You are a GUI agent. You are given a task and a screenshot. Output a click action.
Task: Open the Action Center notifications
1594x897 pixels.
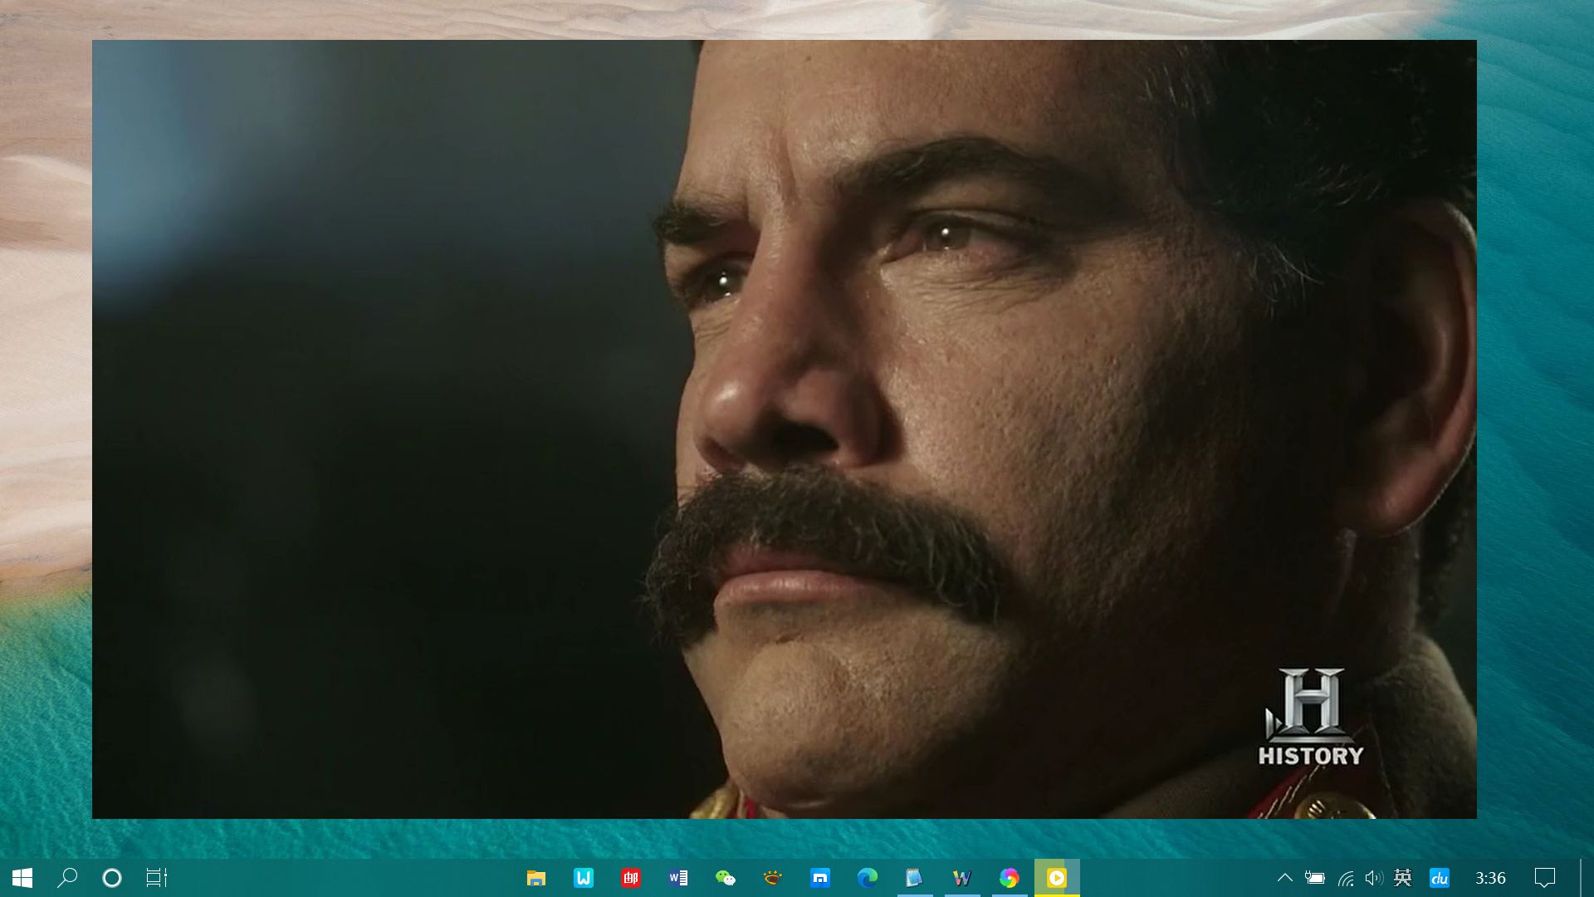click(x=1544, y=878)
